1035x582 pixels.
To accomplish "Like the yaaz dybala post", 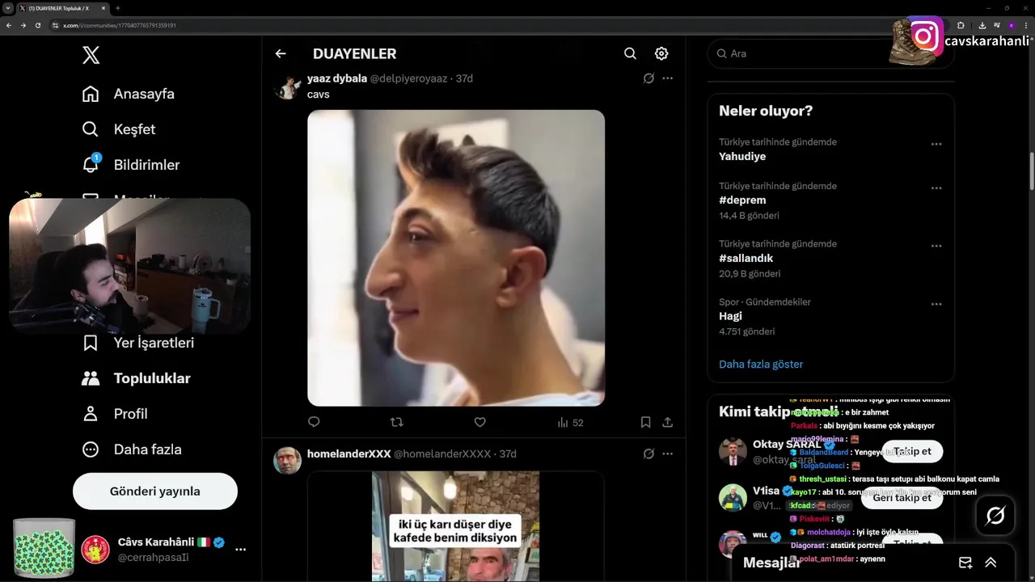I will 479,422.
